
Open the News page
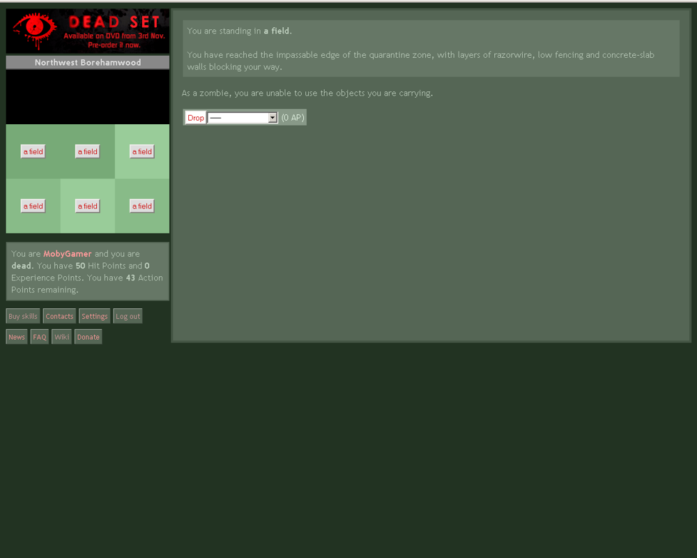pyautogui.click(x=16, y=336)
